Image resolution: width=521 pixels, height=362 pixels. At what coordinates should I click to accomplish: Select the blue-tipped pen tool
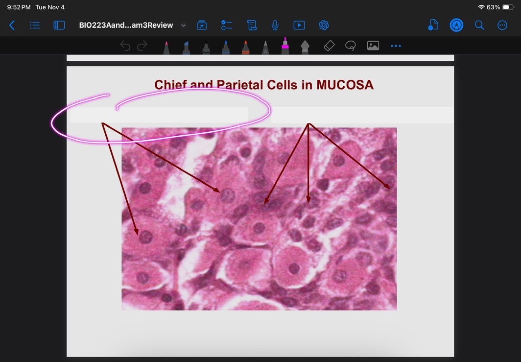click(x=226, y=48)
